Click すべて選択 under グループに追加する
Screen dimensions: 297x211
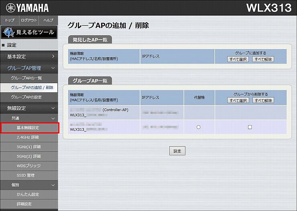point(238,60)
